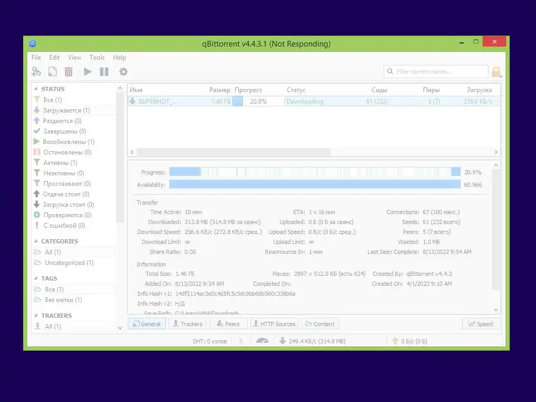Click the pieces Progress bar
536x402 pixels.
coord(315,172)
